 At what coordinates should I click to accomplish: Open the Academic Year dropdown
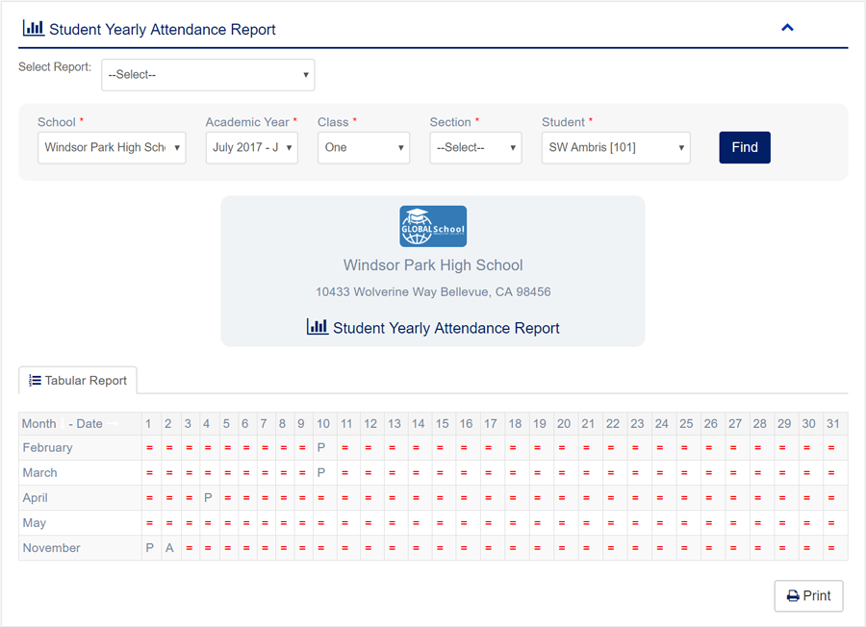(252, 147)
